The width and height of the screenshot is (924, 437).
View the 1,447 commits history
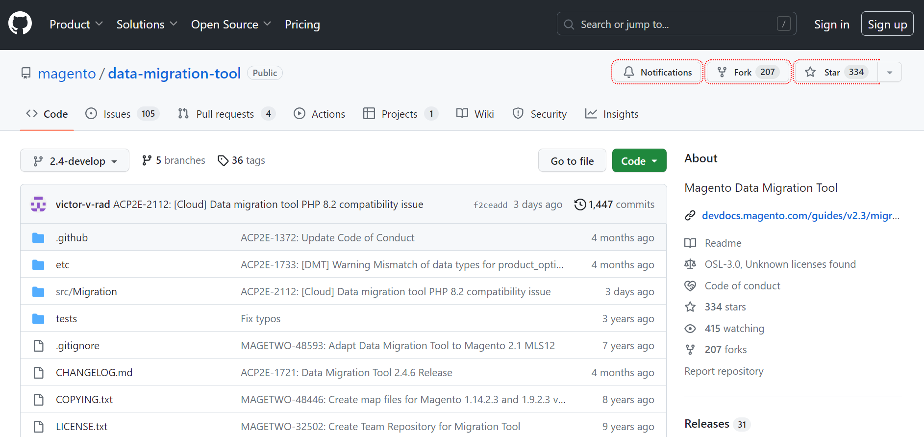click(615, 204)
